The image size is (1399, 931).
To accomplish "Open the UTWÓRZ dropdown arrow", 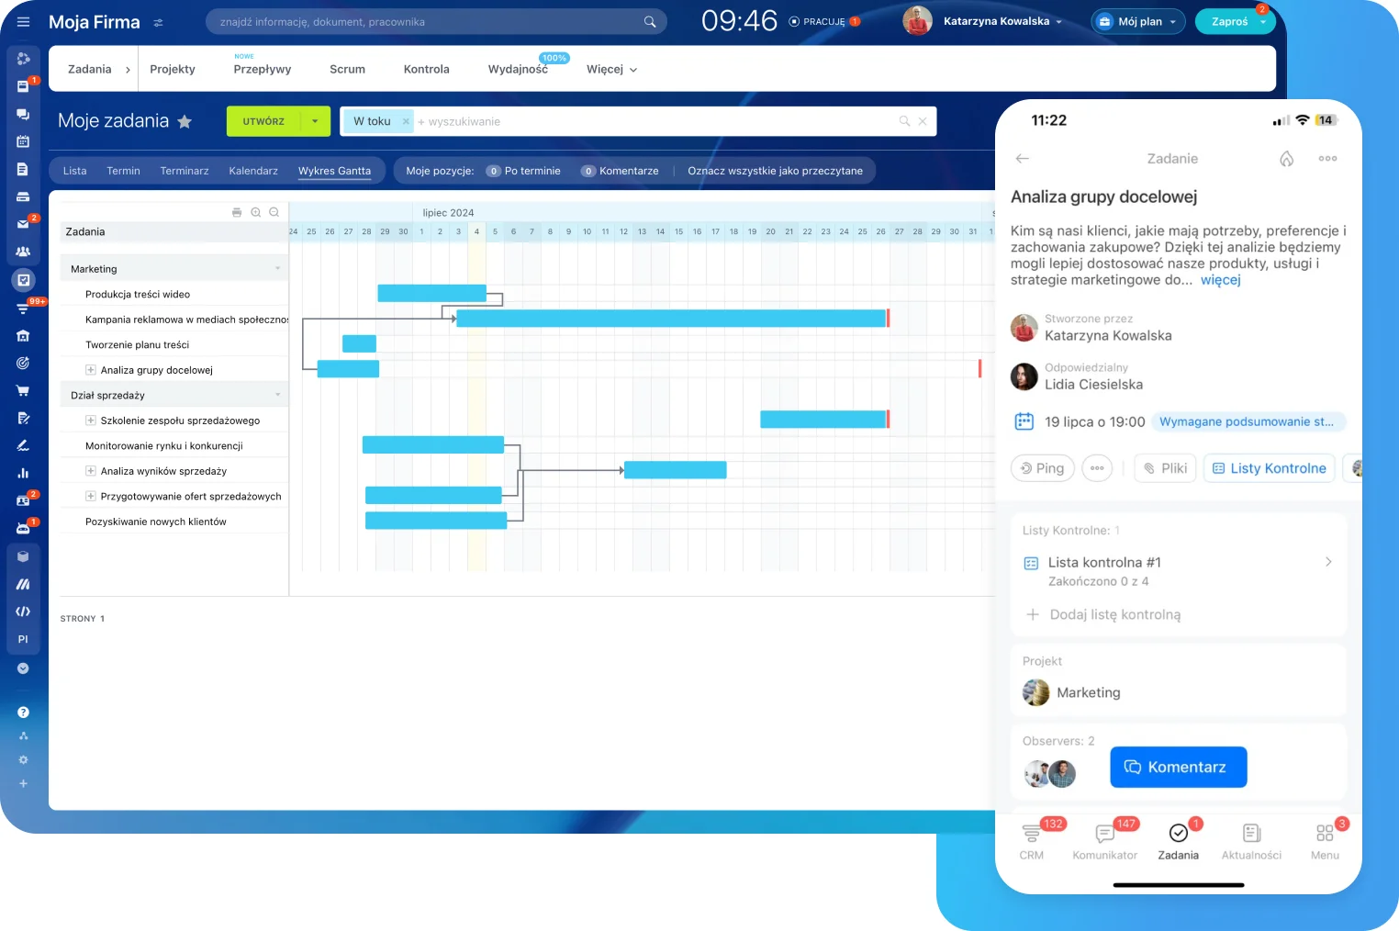I will (314, 120).
